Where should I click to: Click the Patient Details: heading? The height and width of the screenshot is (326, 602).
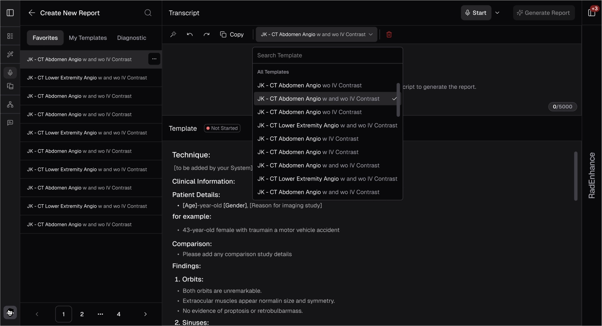[196, 195]
